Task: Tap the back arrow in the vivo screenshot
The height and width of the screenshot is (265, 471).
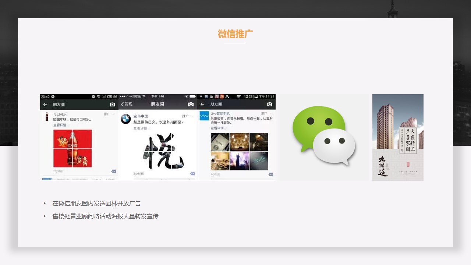Action: tap(202, 105)
